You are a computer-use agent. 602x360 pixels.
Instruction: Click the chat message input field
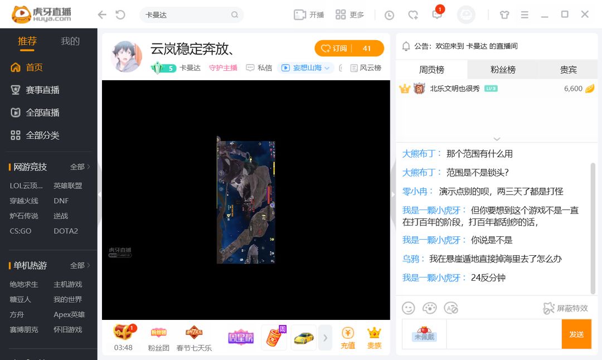(x=504, y=334)
